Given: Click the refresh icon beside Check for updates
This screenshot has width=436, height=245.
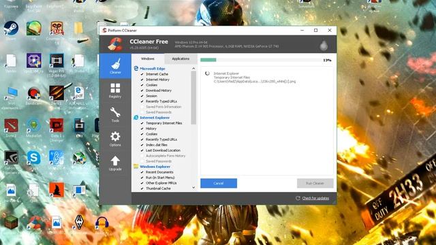Looking at the screenshot, I should pos(298,198).
